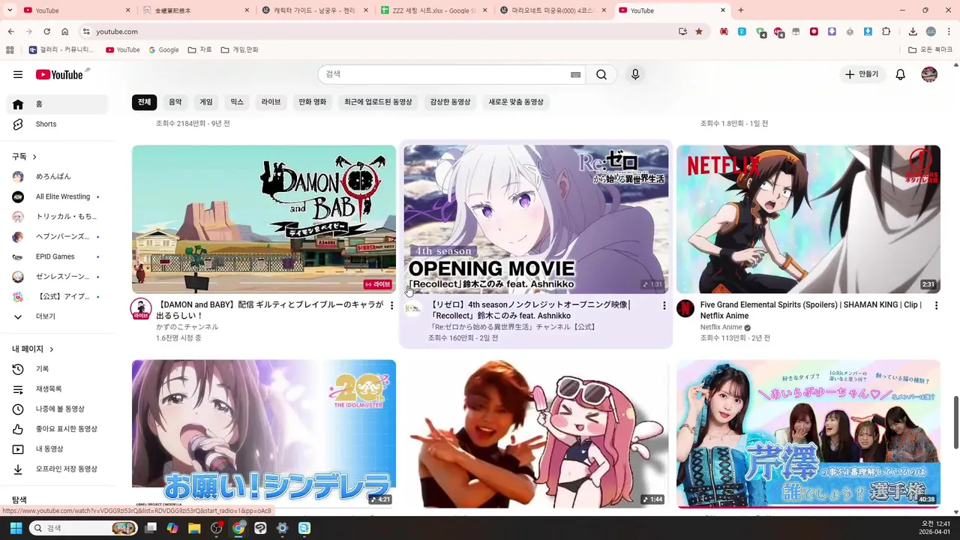Viewport: 960px width, 540px height.
Task: Open the Re:Zero OPENING MOVIE thumbnail
Action: click(536, 219)
